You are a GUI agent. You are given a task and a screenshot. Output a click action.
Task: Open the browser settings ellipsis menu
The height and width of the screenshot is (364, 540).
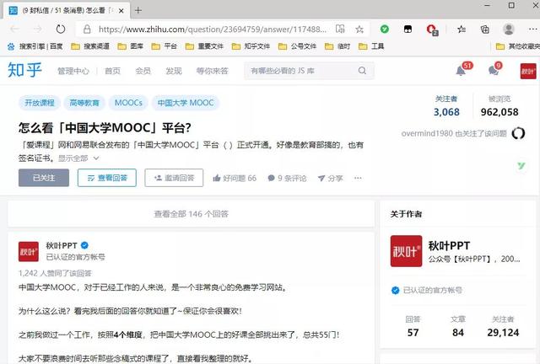pos(532,29)
